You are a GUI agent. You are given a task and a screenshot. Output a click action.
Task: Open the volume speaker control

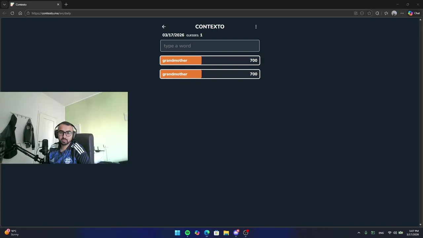395,233
